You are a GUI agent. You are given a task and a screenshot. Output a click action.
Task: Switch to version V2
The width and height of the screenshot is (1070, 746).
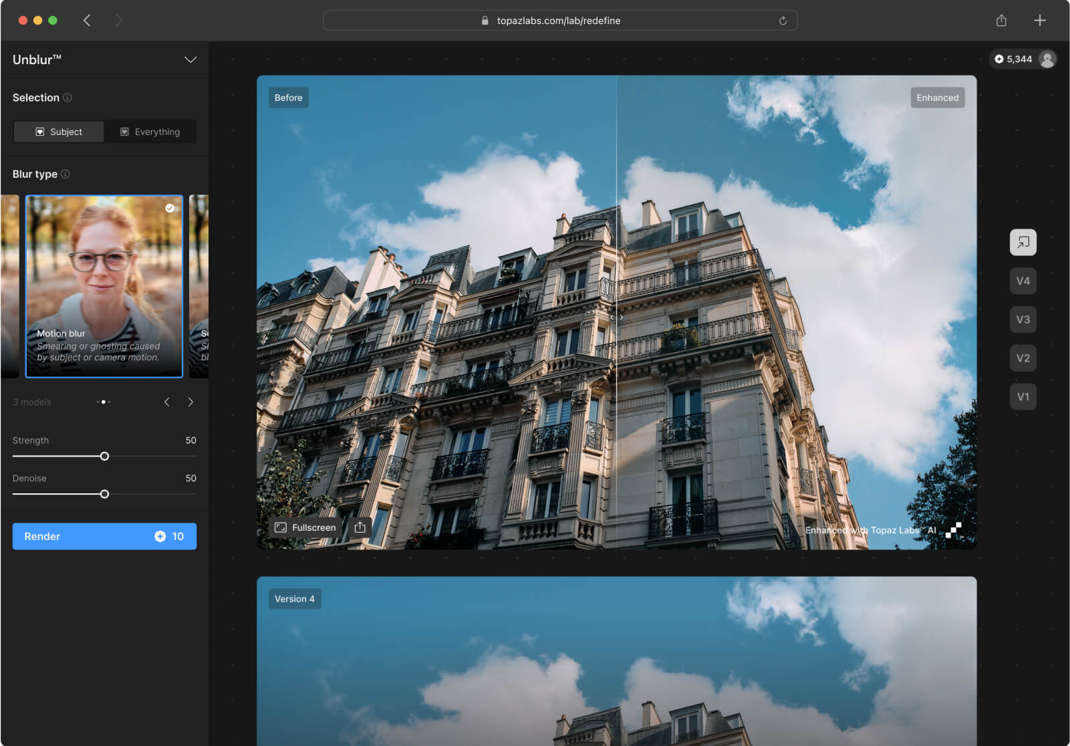click(x=1023, y=358)
